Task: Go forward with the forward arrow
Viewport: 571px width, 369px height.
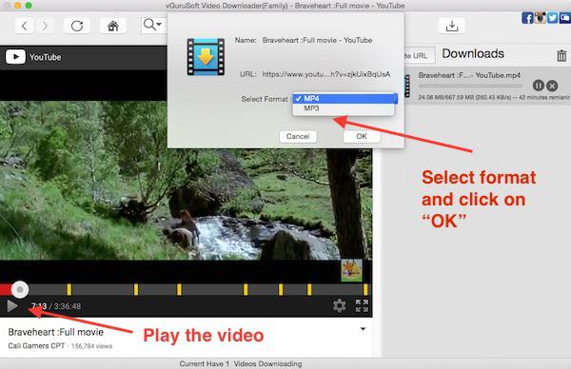Action: (x=45, y=26)
